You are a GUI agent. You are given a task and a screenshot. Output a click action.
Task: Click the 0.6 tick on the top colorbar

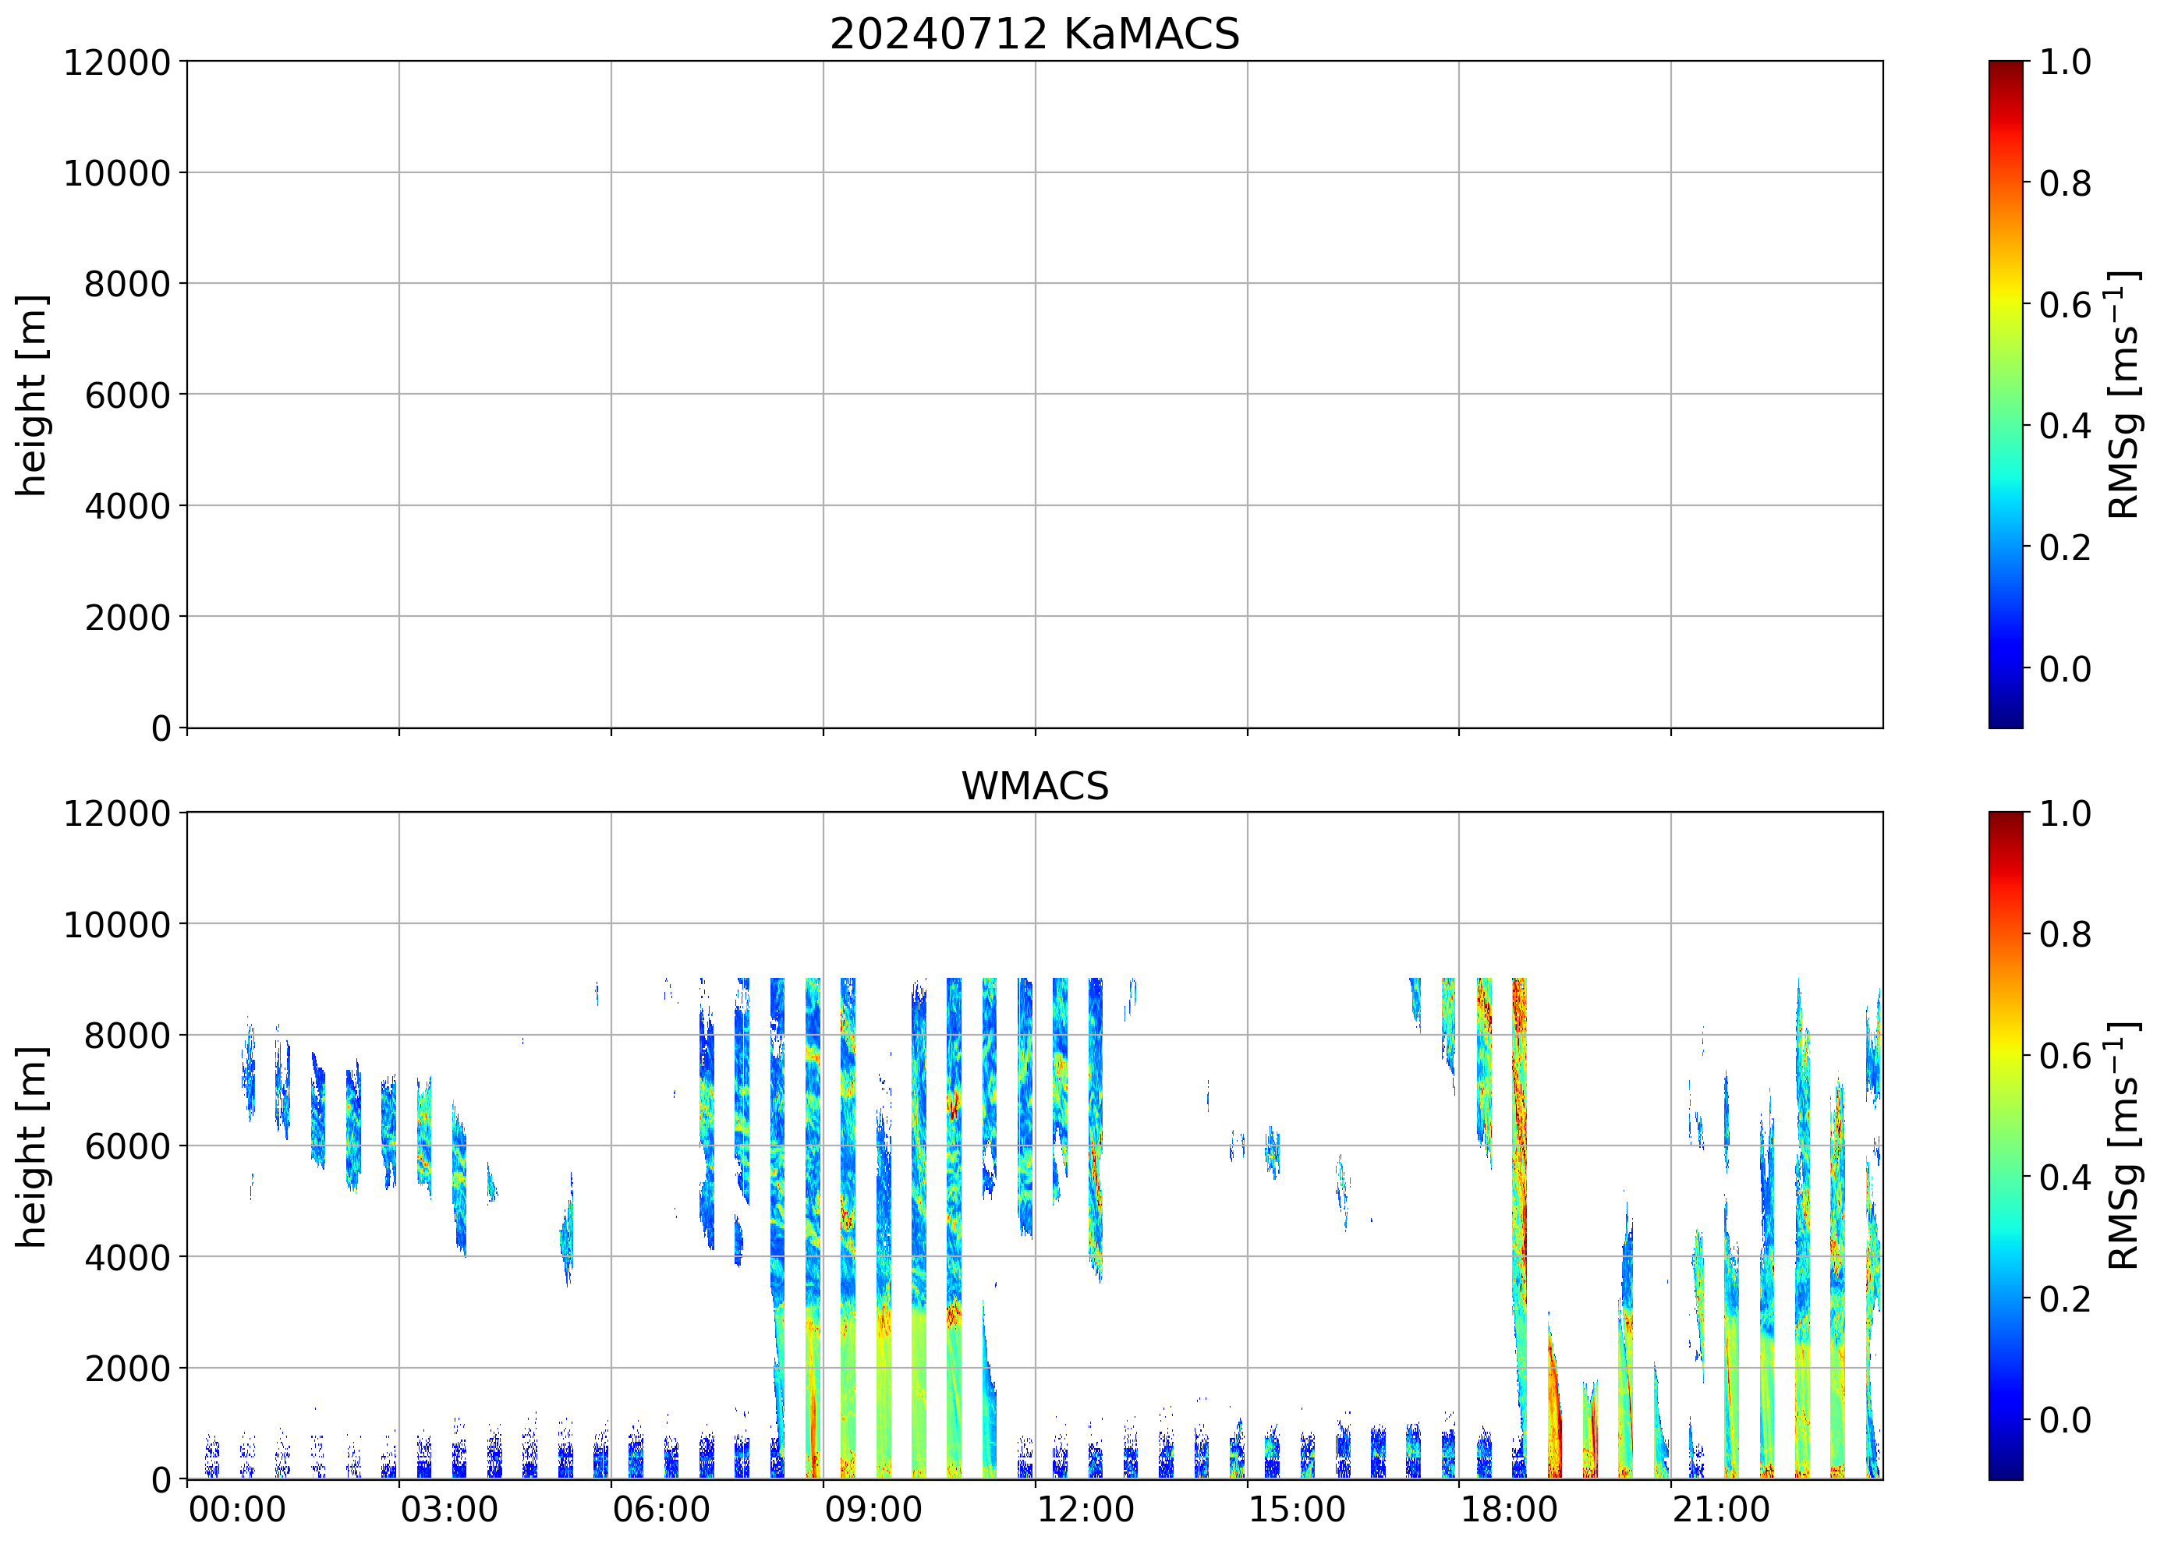click(x=2064, y=305)
